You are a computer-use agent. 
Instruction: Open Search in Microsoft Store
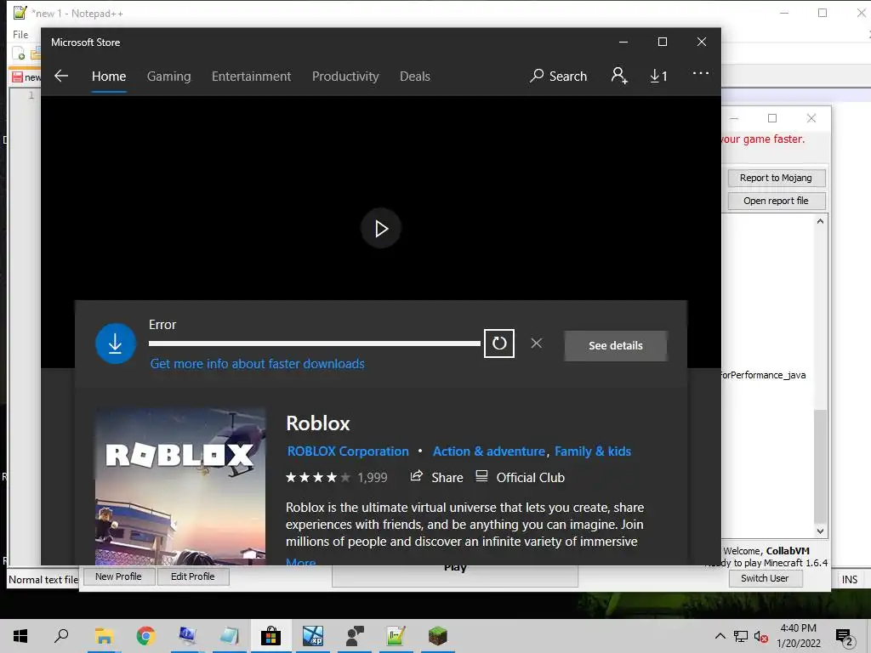pos(558,76)
